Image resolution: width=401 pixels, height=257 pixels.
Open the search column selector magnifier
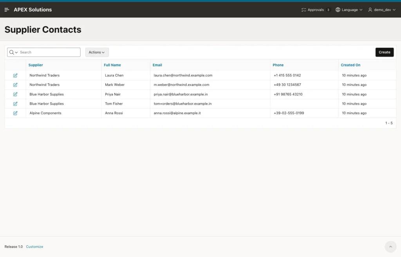point(13,52)
